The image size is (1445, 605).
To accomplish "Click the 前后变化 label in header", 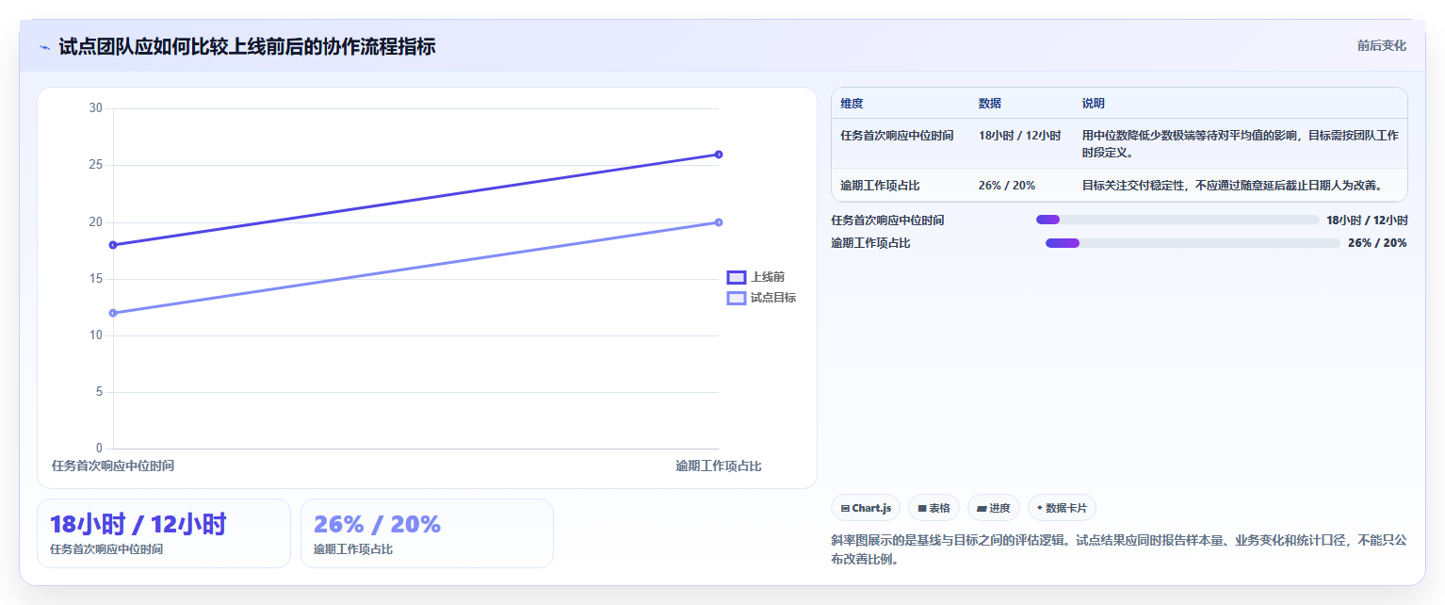I will click(1381, 45).
